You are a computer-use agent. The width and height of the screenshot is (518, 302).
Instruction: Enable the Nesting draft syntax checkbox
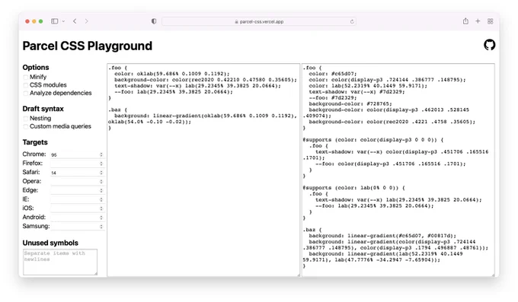pos(26,119)
